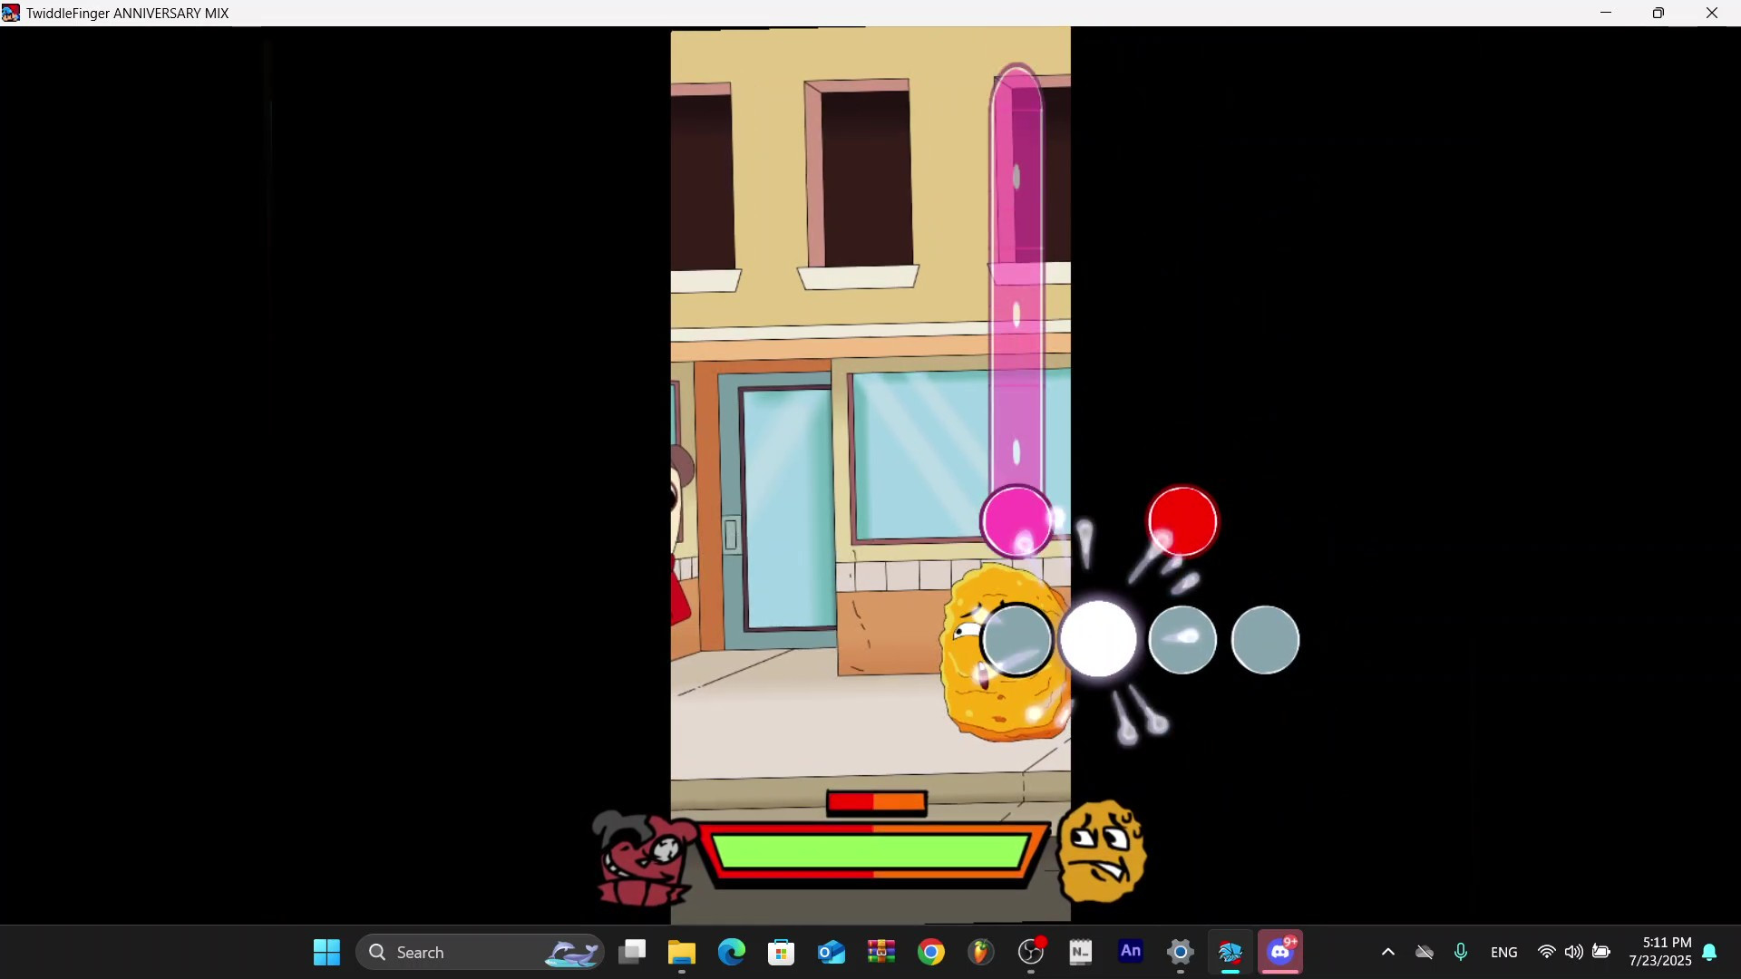Image resolution: width=1741 pixels, height=979 pixels.
Task: Click the pink note circle
Action: [1016, 521]
